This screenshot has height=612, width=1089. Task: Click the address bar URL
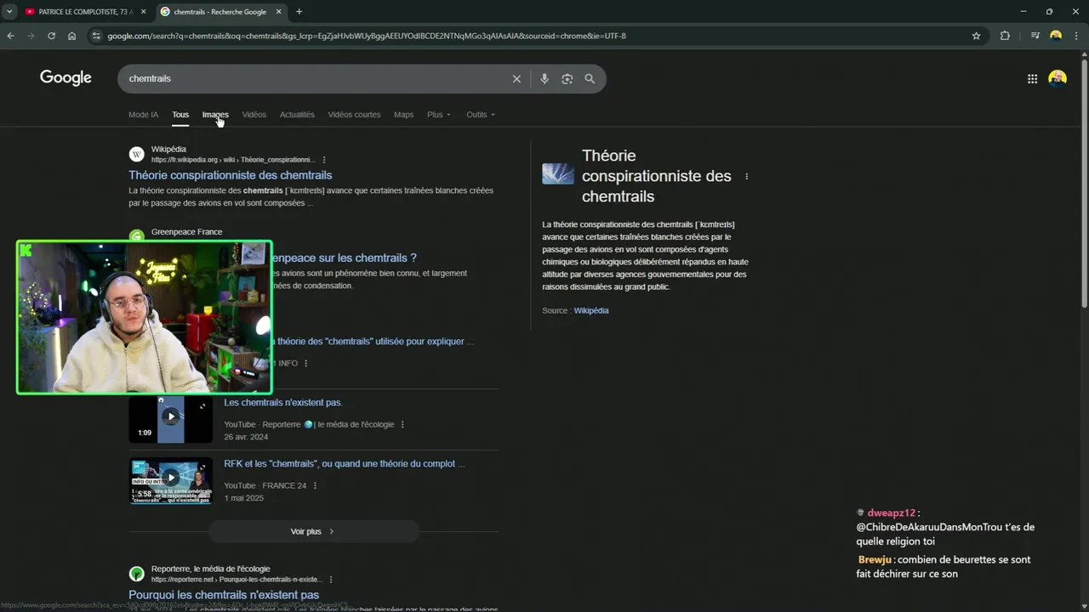(x=367, y=36)
